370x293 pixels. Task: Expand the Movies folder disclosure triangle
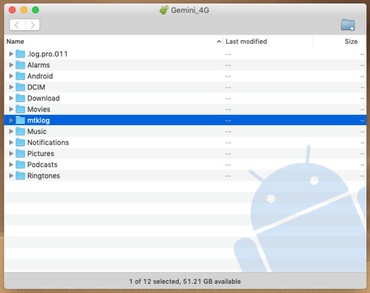11,109
